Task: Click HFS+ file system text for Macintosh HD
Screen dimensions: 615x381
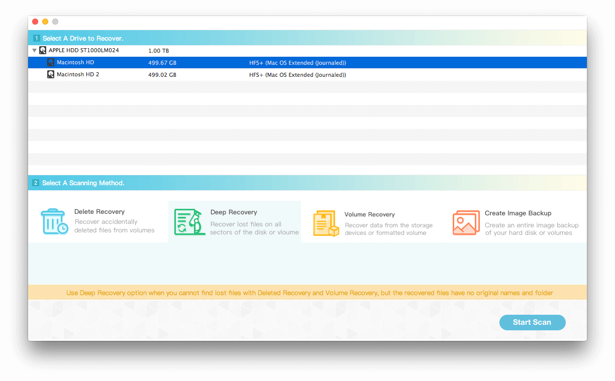Action: coord(297,63)
